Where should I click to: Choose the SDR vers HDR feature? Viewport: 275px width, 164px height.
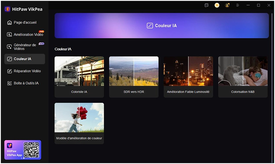[133, 77]
